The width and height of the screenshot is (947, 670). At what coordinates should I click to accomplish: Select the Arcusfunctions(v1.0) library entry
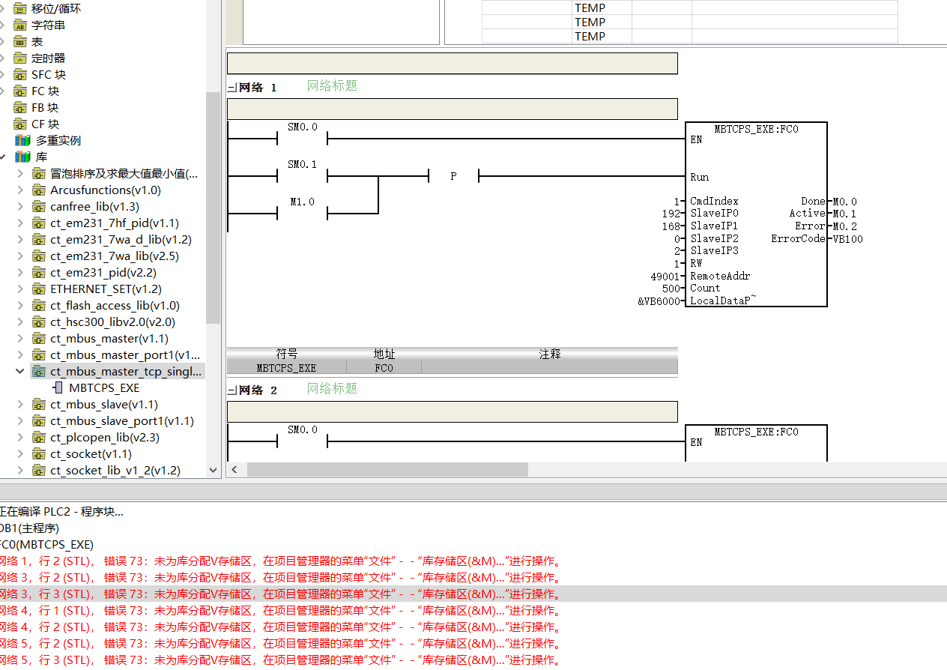[106, 190]
